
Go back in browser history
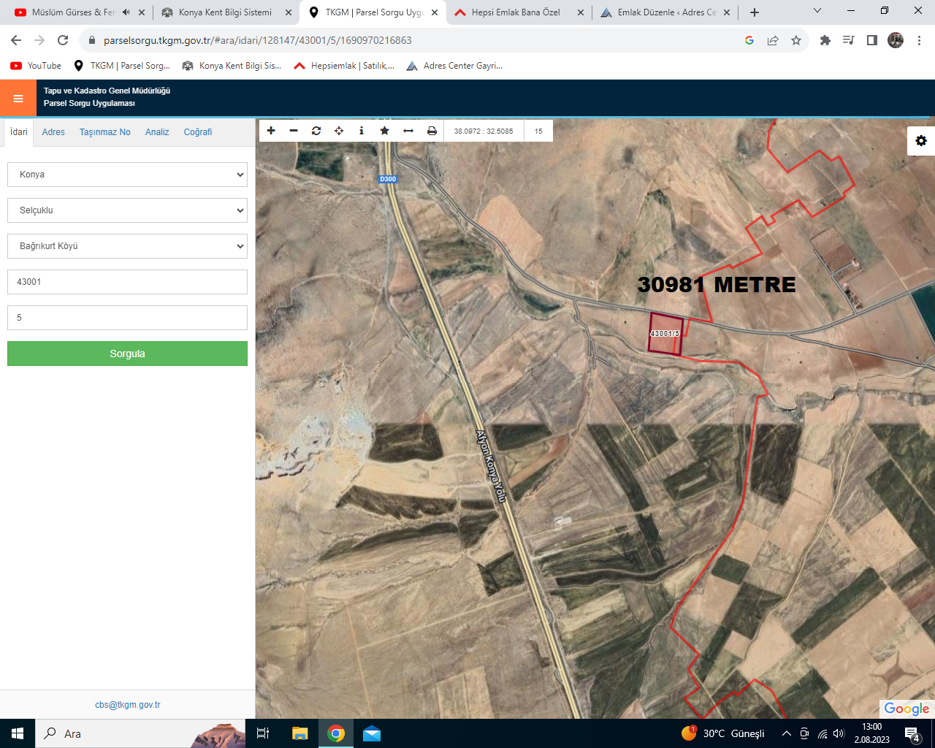point(16,40)
